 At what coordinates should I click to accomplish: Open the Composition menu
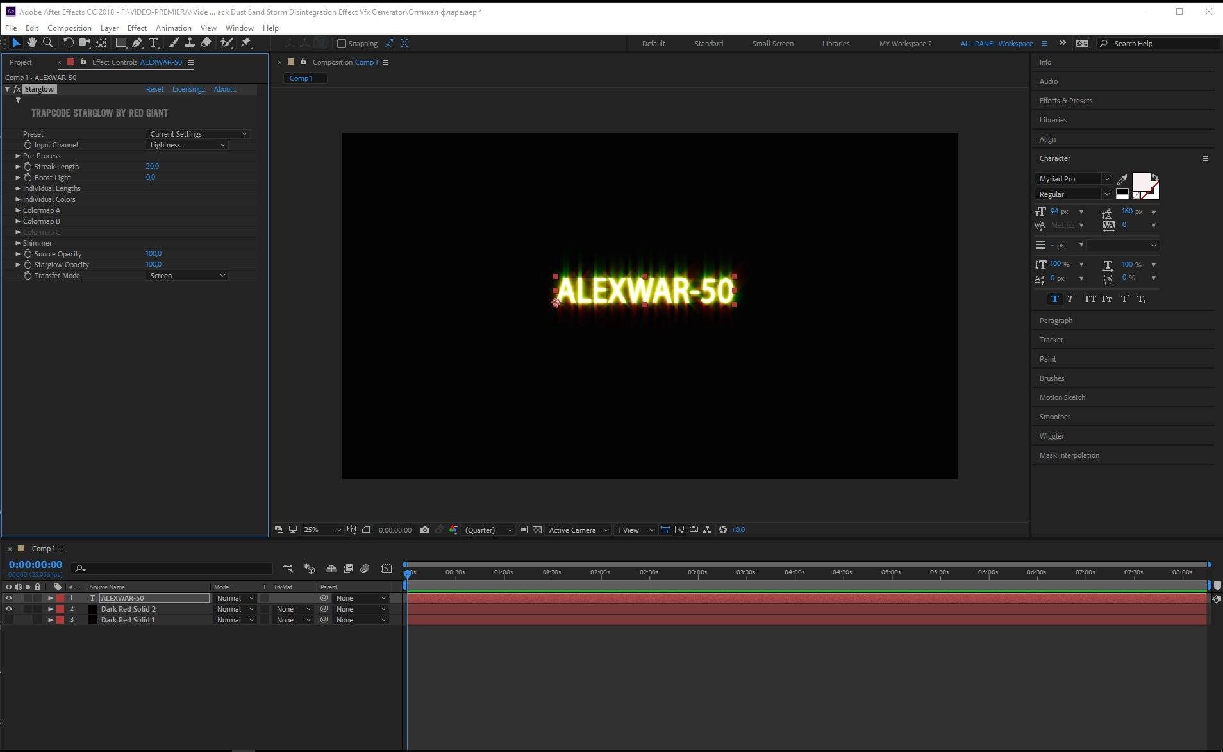tap(69, 28)
